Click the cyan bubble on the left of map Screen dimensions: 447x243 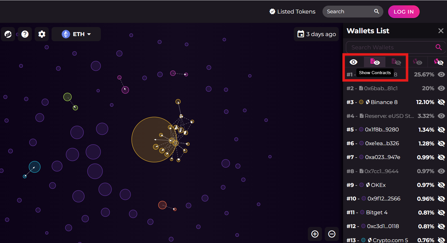[35, 167]
